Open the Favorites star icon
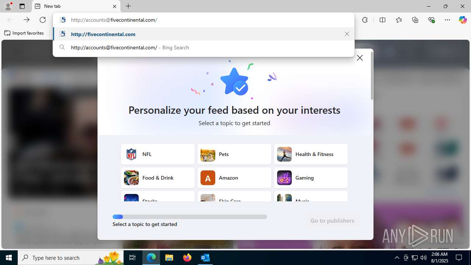 pos(399,20)
